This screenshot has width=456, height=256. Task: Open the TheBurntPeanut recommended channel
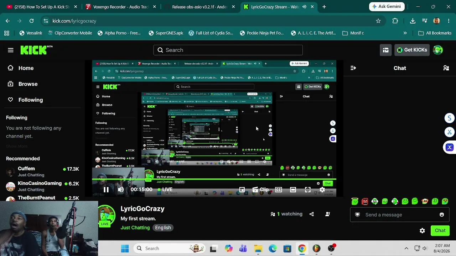[x=43, y=198]
